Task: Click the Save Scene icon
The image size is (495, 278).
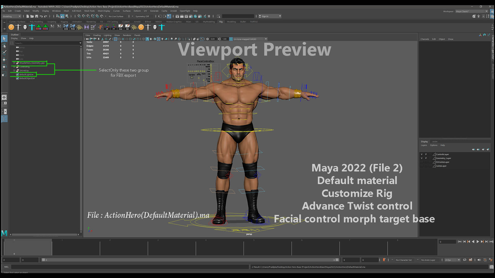Action: 36,16
